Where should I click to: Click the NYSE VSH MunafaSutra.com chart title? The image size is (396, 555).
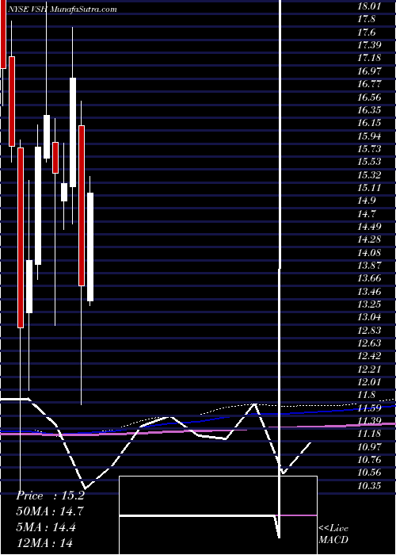coord(62,10)
